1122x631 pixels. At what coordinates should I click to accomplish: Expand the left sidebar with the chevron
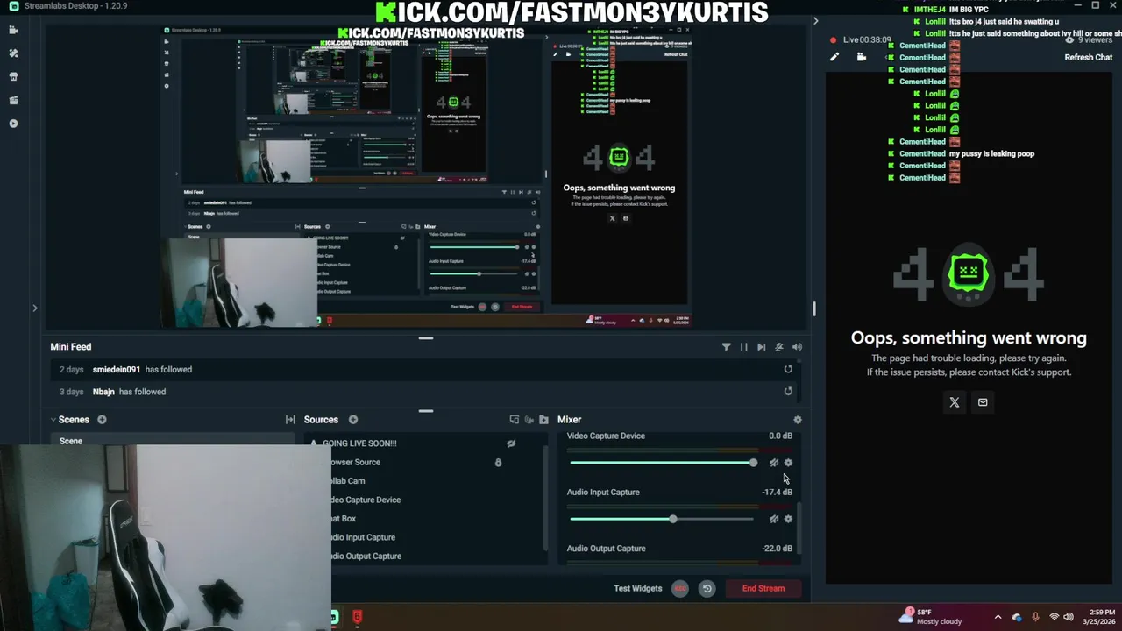pos(34,308)
